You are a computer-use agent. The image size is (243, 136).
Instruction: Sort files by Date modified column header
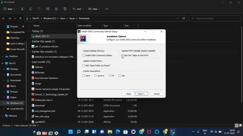coord(84,26)
